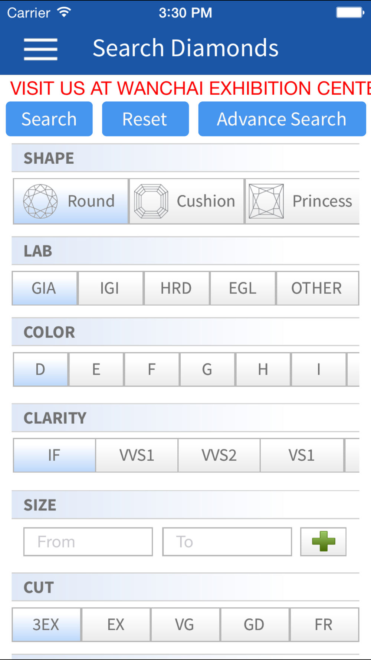
Task: Select the VG cut option
Action: pyautogui.click(x=185, y=625)
